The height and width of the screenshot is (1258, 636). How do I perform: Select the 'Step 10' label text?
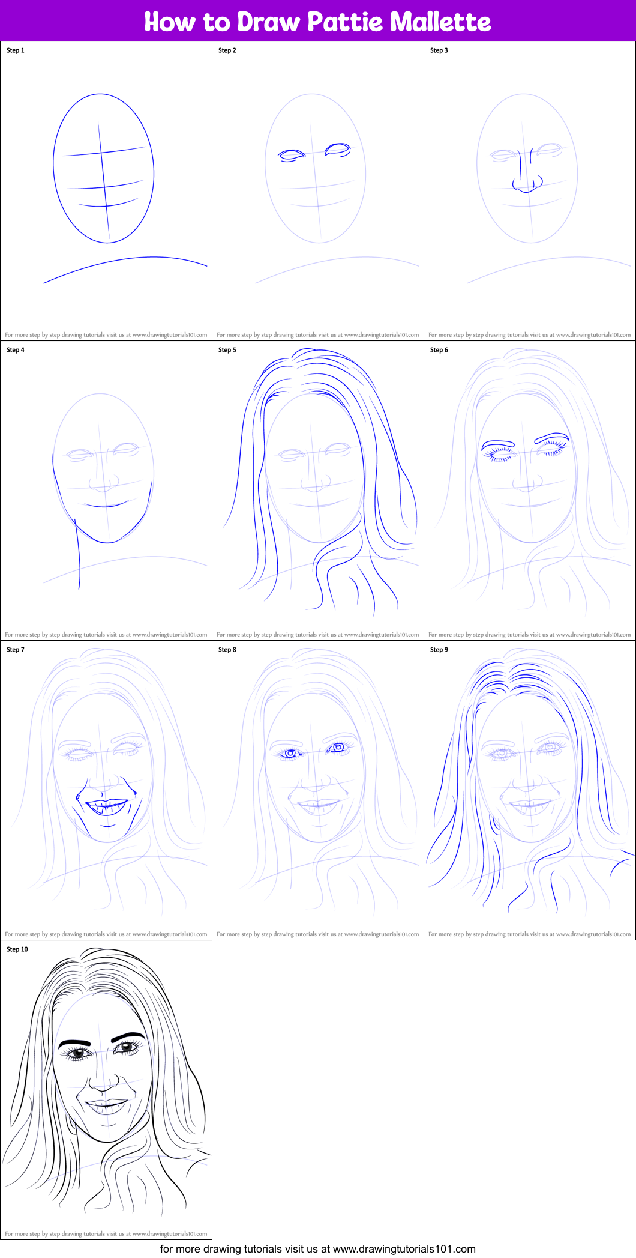tap(17, 949)
